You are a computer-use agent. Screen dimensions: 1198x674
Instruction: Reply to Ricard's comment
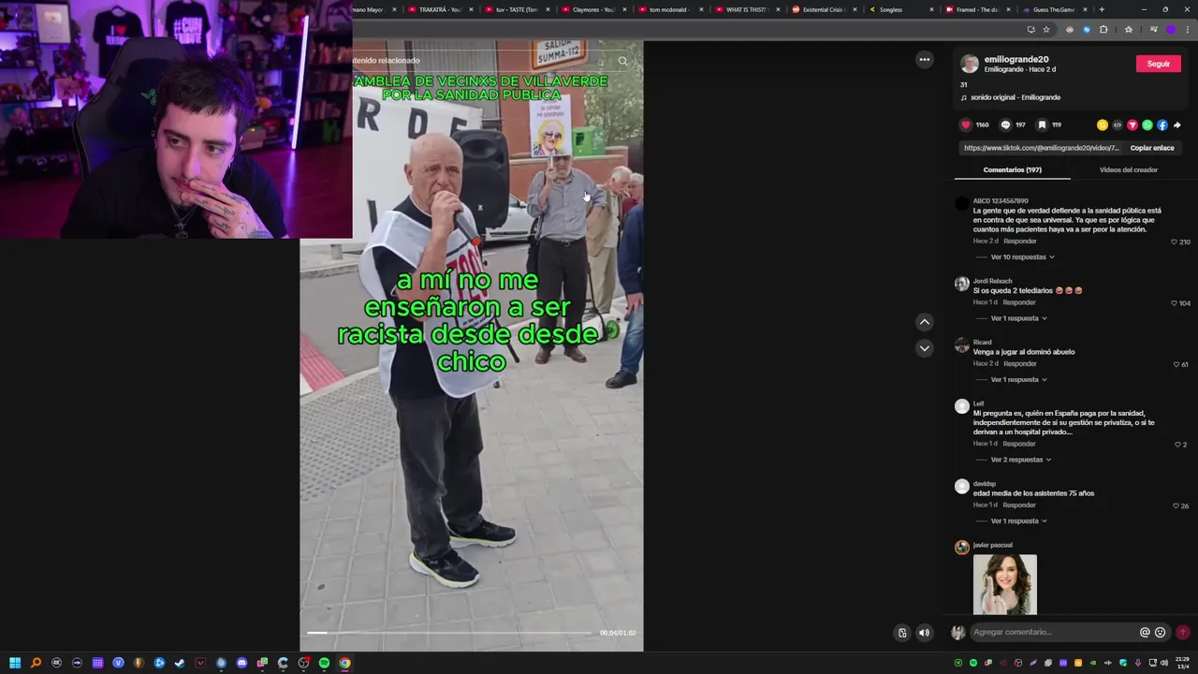[x=1019, y=363]
